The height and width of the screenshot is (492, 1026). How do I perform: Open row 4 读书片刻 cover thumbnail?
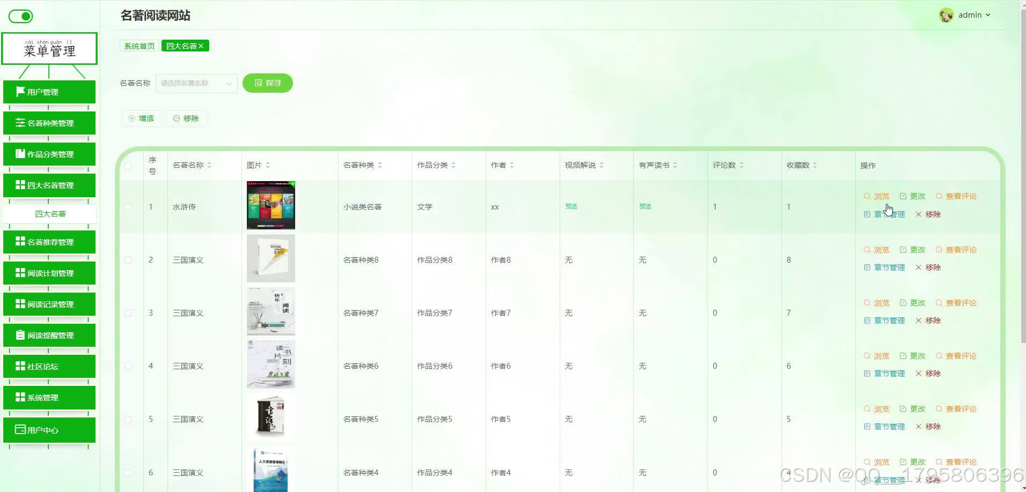point(271,364)
